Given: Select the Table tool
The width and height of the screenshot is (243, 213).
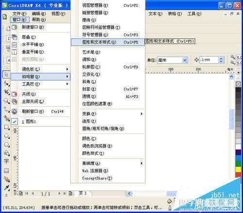Looking at the screenshot, I should 6,170.
